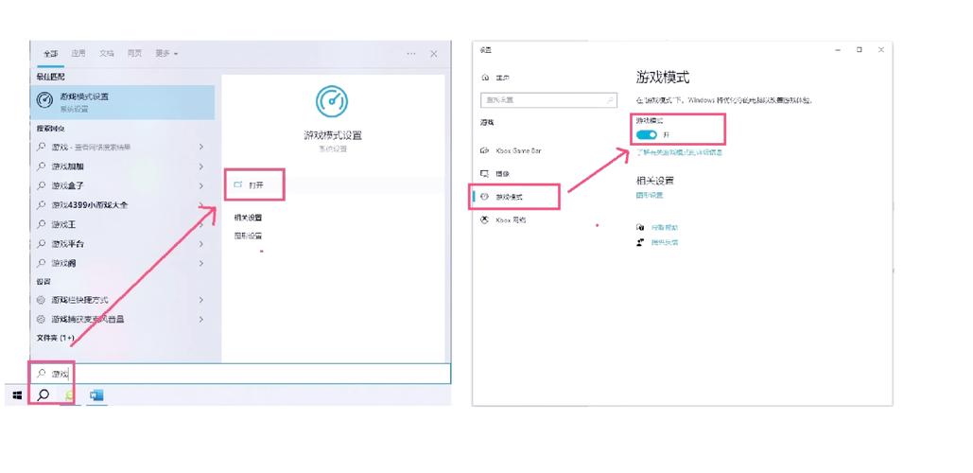Click the Settings search input box

(x=548, y=99)
